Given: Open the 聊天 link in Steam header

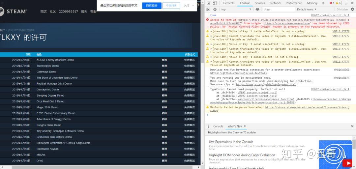Looking at the screenshot, I should pyautogui.click(x=84, y=12).
